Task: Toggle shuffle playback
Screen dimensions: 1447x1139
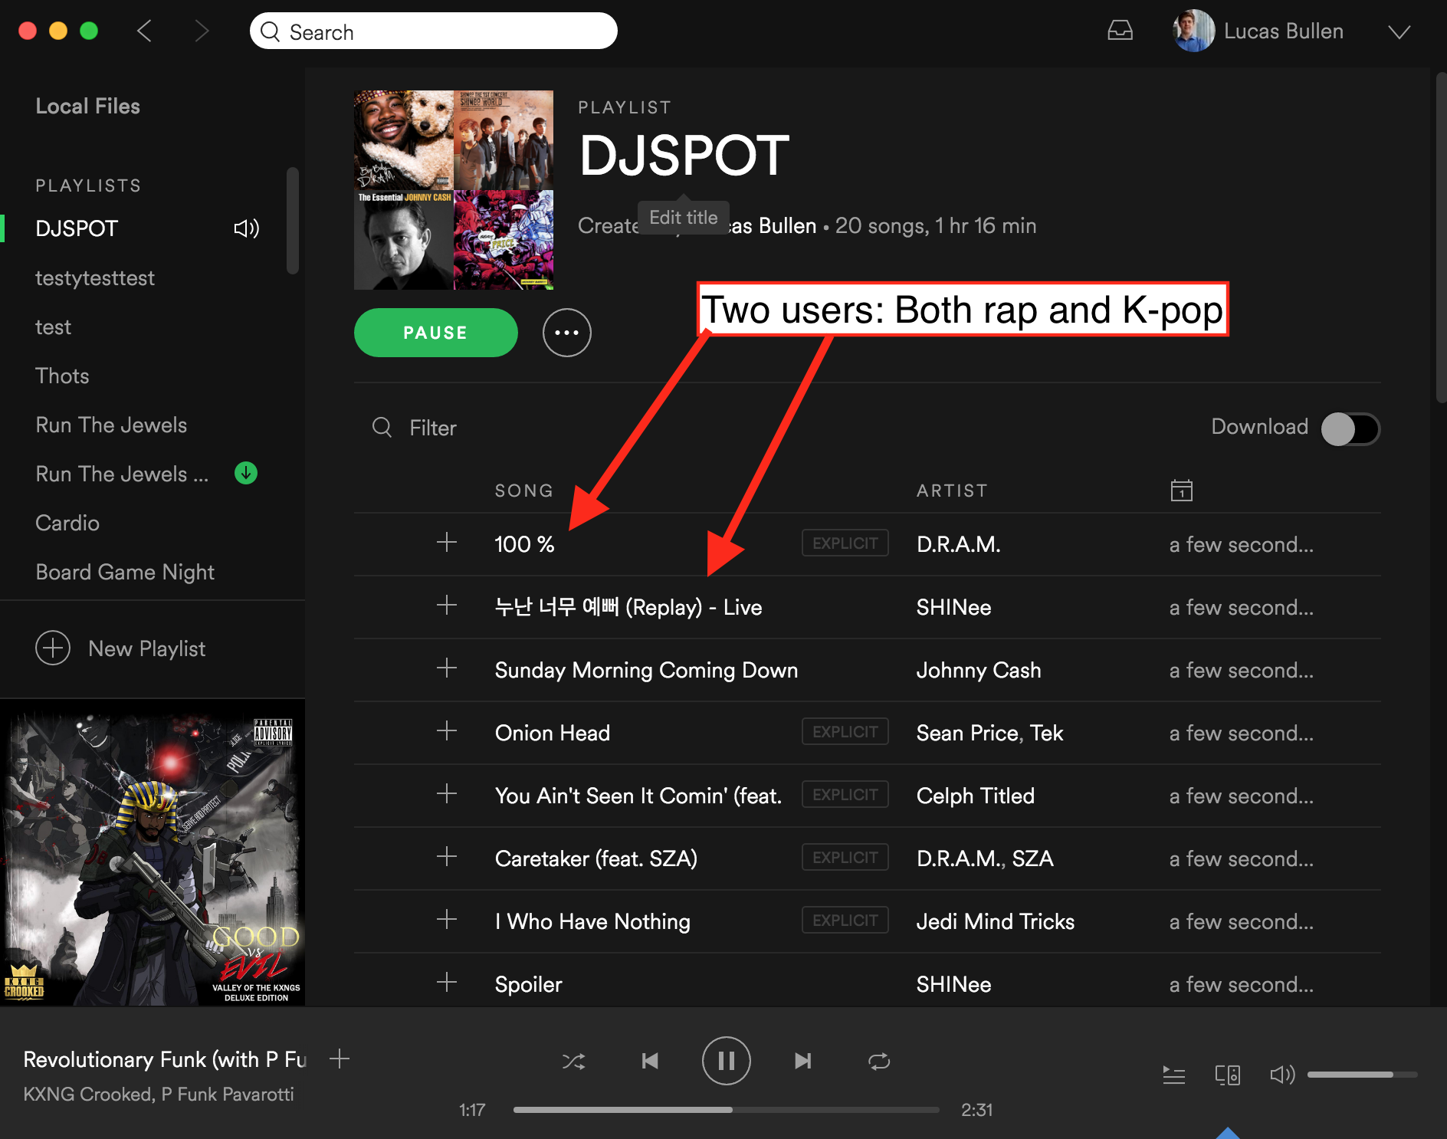Action: [573, 1061]
